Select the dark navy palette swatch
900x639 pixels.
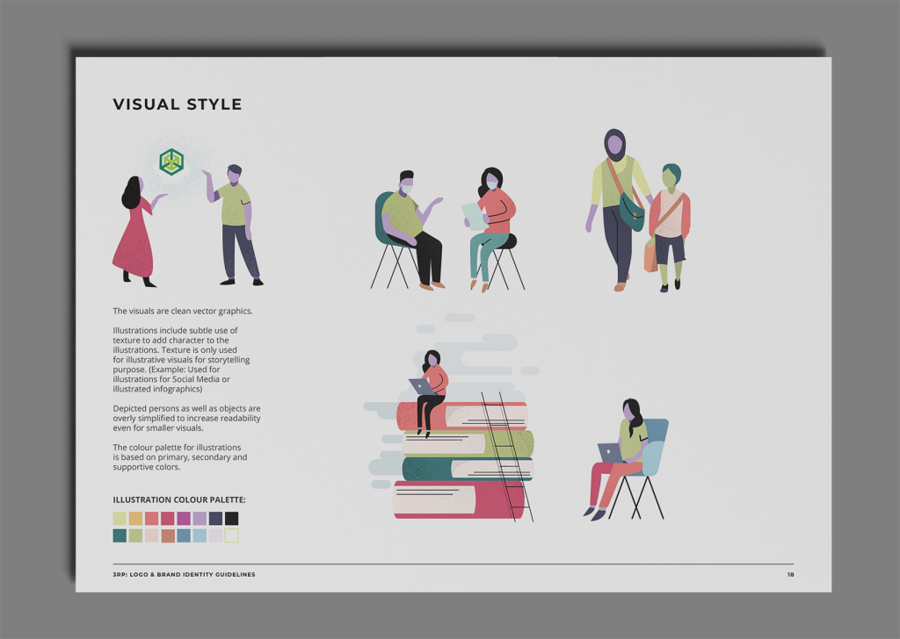pos(215,519)
